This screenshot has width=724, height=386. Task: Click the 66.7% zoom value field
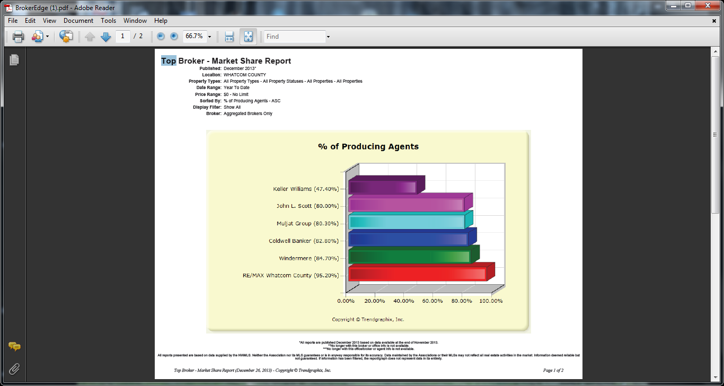[x=194, y=36]
